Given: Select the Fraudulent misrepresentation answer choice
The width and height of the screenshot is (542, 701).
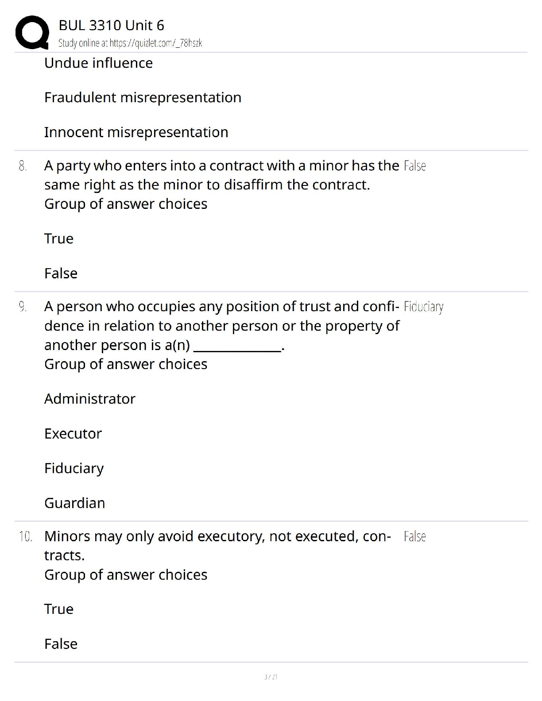Looking at the screenshot, I should coord(143,97).
